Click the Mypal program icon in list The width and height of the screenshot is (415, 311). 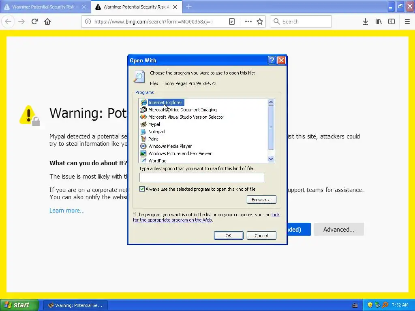point(143,124)
